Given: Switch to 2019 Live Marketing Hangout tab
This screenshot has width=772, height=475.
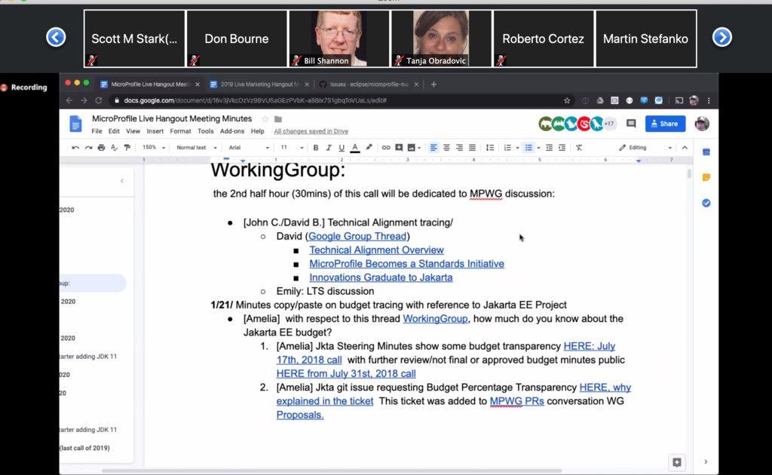Looking at the screenshot, I should tap(259, 84).
